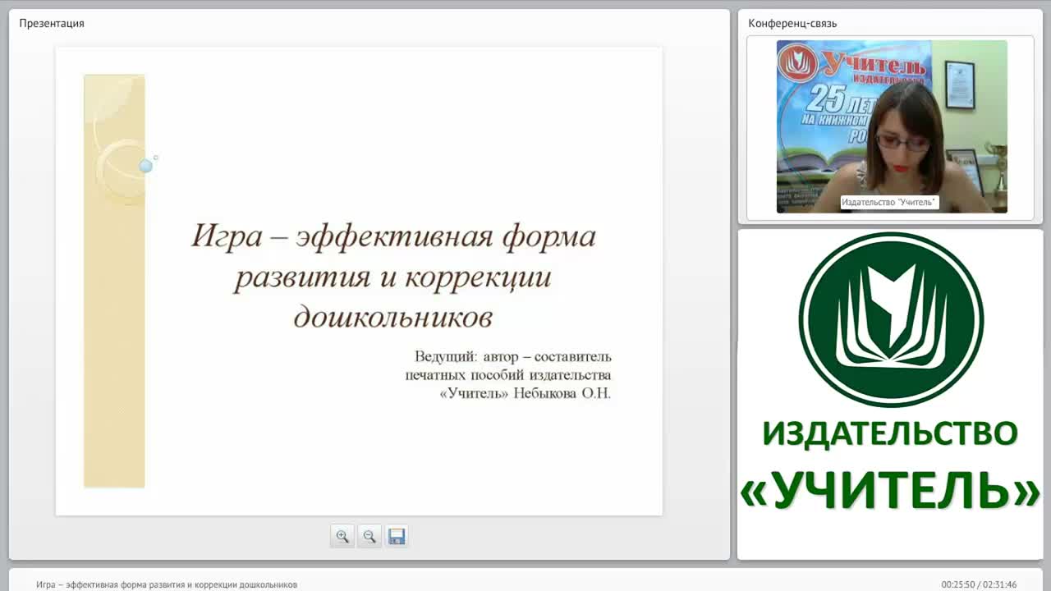Click the green Учитель publisher logo

(x=891, y=319)
